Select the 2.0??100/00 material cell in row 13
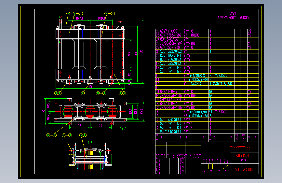The height and width of the screenshot is (183, 282). 223,84
